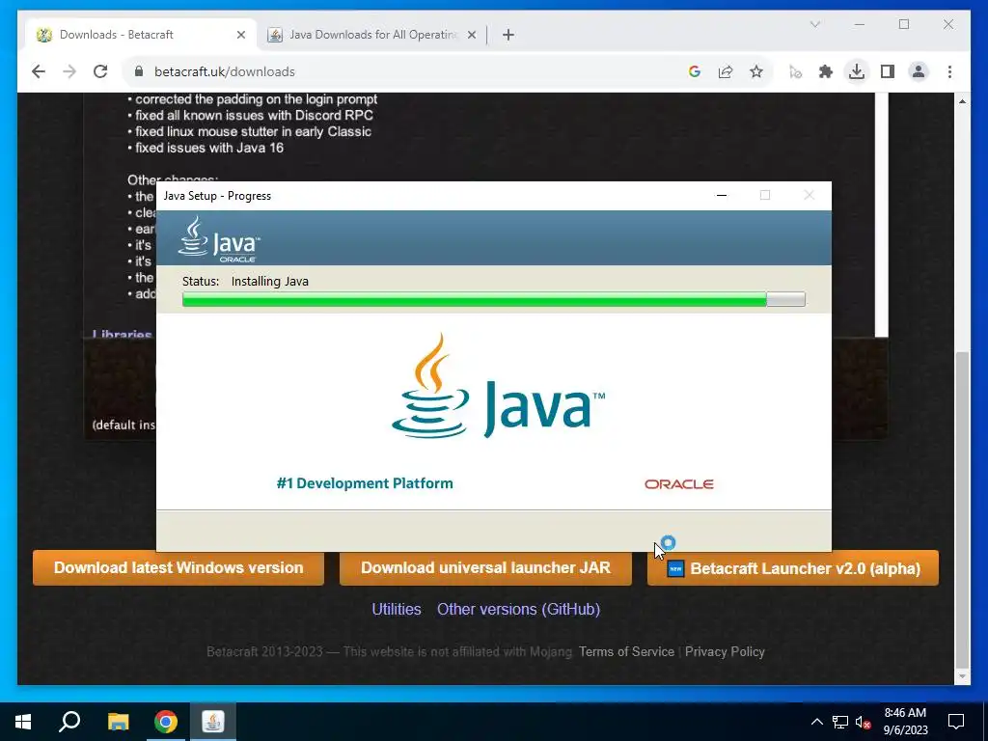The height and width of the screenshot is (741, 988).
Task: Click the red ORACLE logo in the installer
Action: (678, 484)
